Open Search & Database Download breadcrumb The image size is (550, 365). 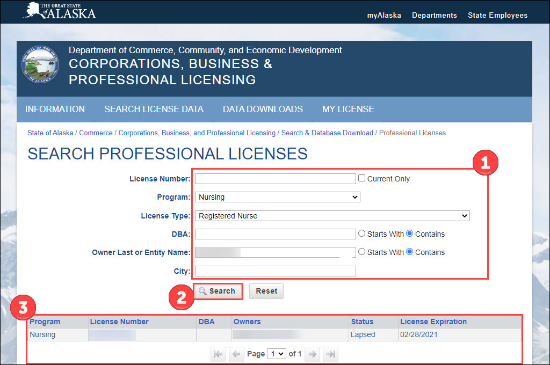coord(327,133)
